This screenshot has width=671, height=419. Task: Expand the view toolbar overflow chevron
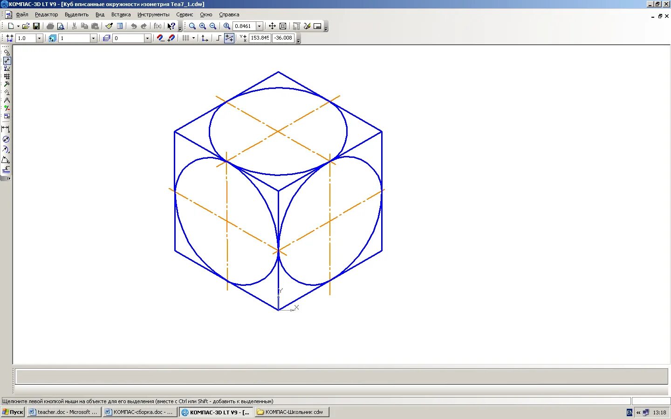326,28
